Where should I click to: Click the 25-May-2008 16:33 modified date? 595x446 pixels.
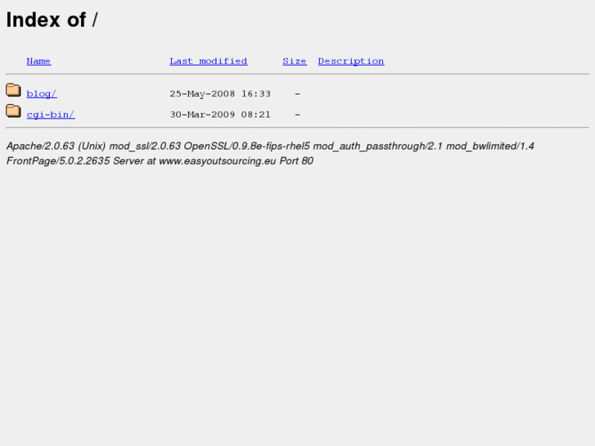[x=220, y=94]
